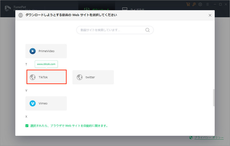Click the TunePat logo in main window

pos(8,8)
